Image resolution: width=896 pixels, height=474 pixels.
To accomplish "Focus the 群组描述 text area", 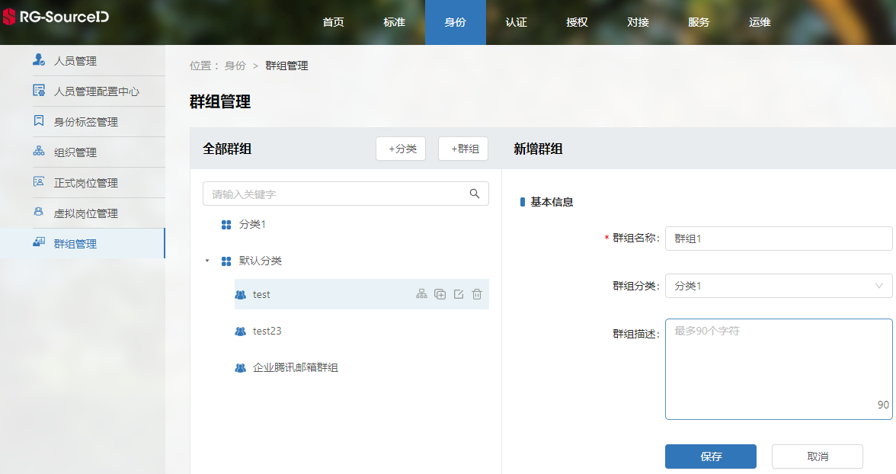I will pos(779,370).
